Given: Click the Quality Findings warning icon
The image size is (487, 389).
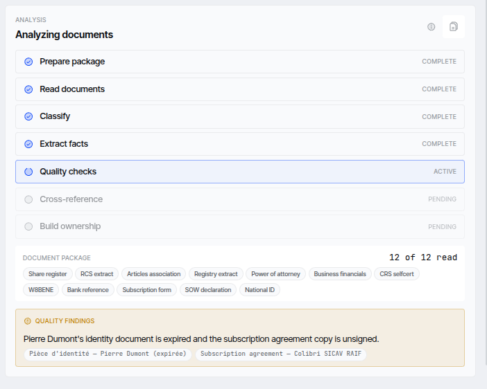Looking at the screenshot, I should tap(28, 321).
